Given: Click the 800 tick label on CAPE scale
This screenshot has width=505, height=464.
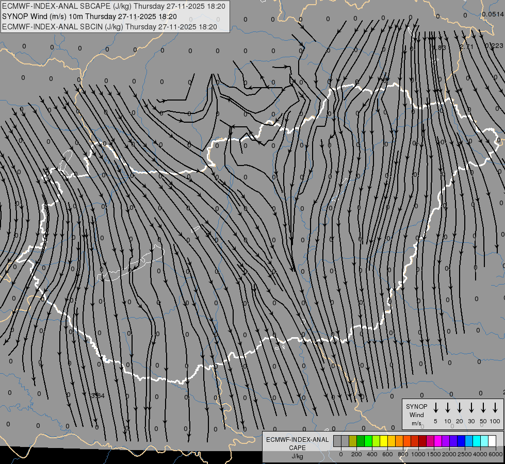Looking at the screenshot, I should pyautogui.click(x=403, y=454).
